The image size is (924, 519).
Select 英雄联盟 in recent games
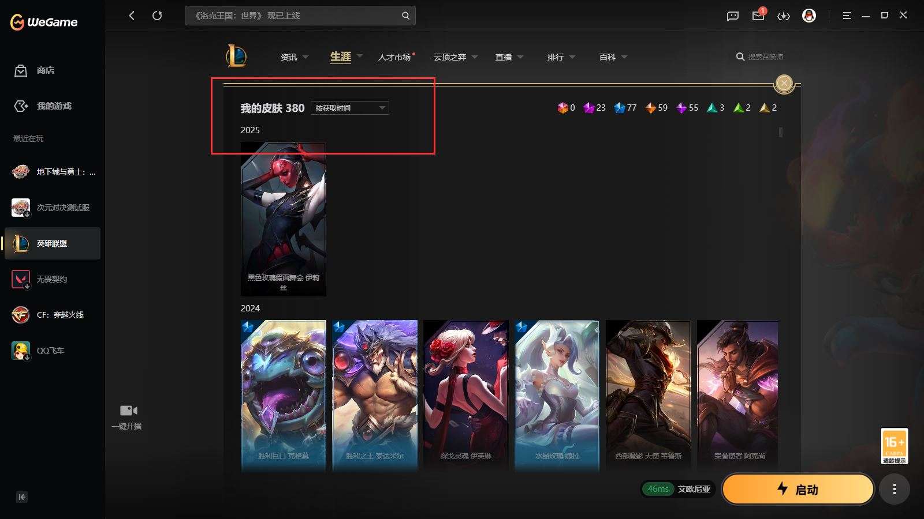[53, 243]
